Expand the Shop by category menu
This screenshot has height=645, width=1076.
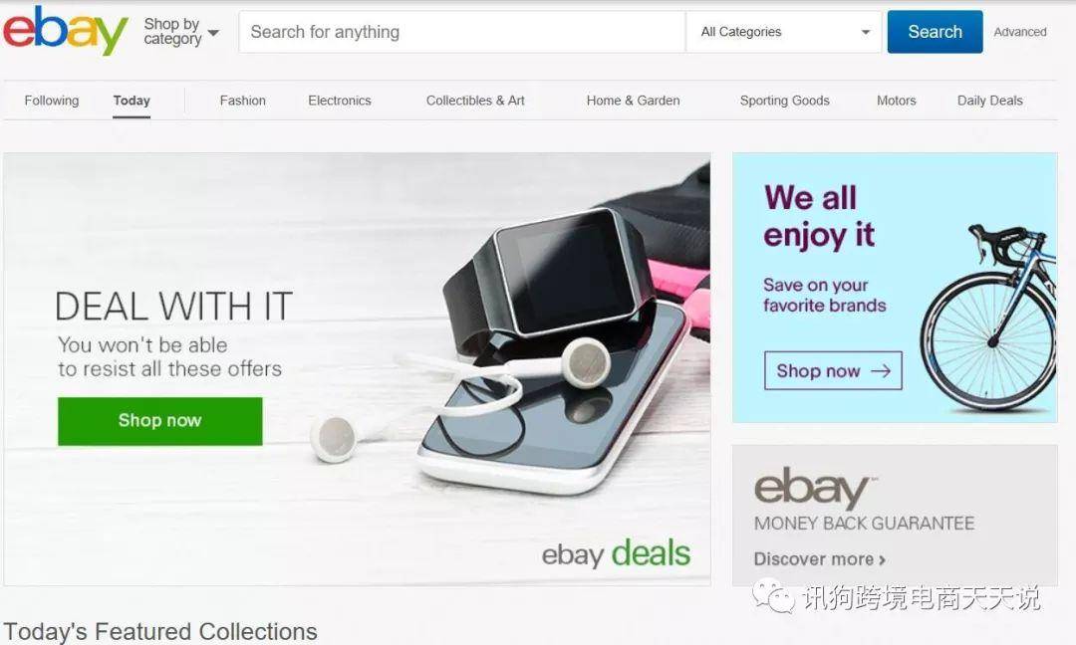click(181, 32)
